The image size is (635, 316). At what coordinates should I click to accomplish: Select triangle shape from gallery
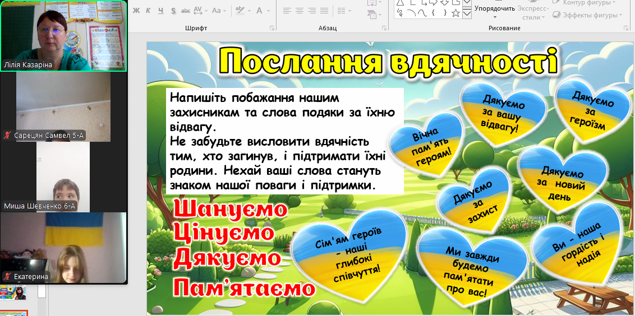pos(400,2)
